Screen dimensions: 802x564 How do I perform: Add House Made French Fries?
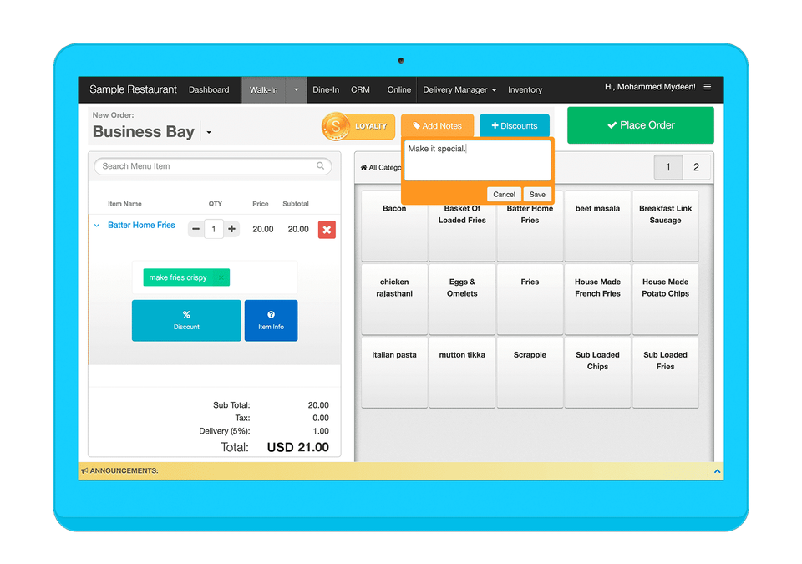click(x=597, y=299)
